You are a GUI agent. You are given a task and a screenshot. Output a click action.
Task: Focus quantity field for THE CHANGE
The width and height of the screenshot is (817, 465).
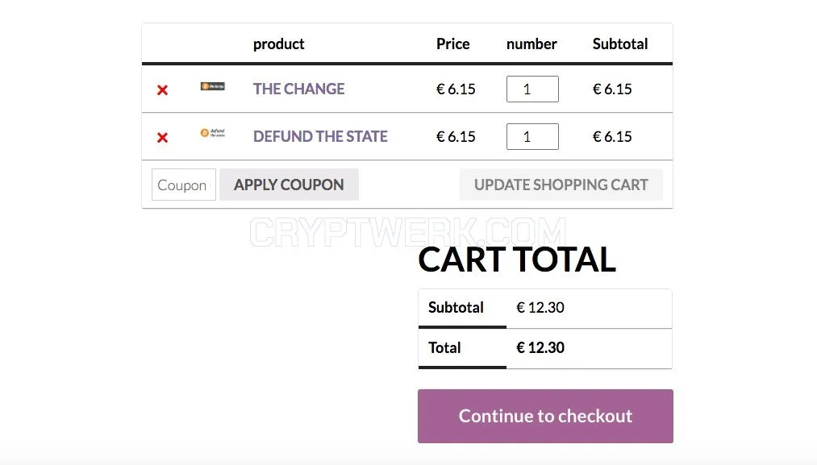[532, 89]
